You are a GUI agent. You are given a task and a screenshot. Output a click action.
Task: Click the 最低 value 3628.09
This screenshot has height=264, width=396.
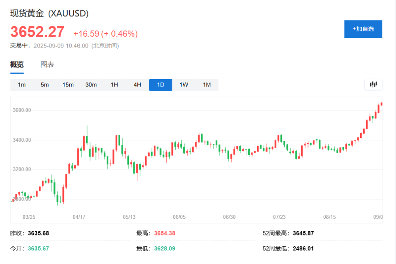pyautogui.click(x=164, y=249)
